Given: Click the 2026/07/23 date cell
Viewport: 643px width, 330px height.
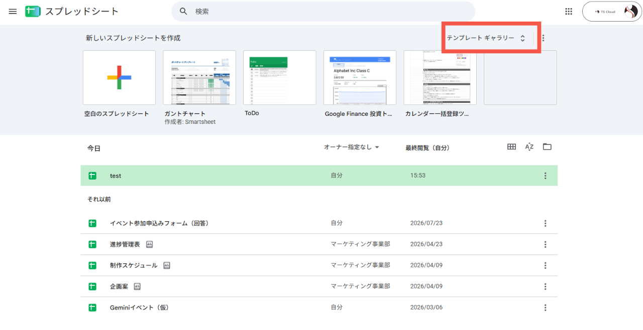Looking at the screenshot, I should click(426, 223).
